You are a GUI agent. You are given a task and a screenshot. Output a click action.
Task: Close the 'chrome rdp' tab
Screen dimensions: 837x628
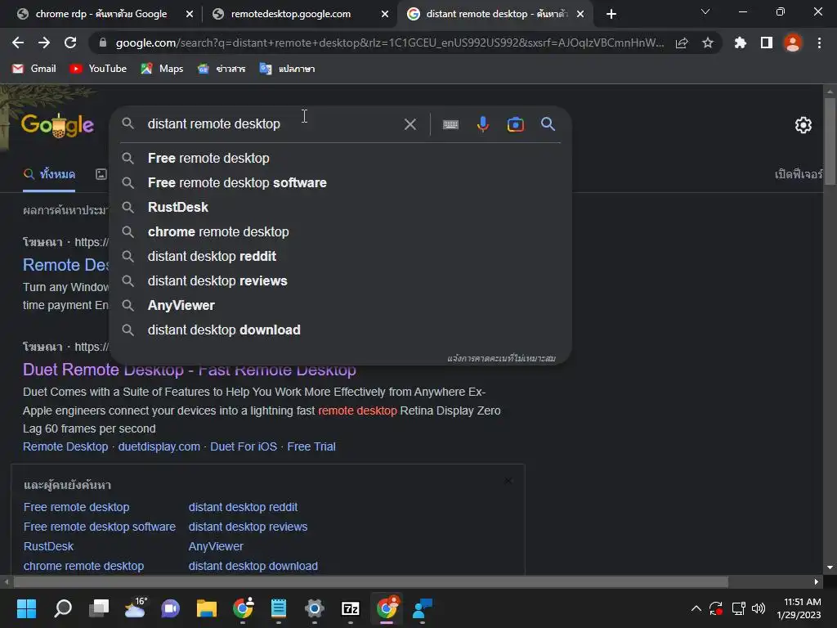click(x=190, y=14)
